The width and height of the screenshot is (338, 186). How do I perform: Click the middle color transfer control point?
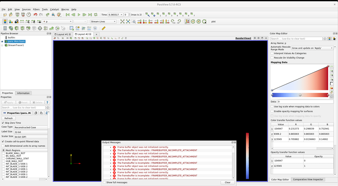click(300, 95)
